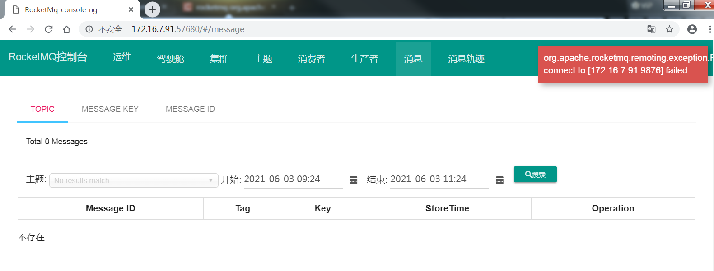The width and height of the screenshot is (714, 271).
Task: Open the 主题 topic page
Action: [263, 59]
